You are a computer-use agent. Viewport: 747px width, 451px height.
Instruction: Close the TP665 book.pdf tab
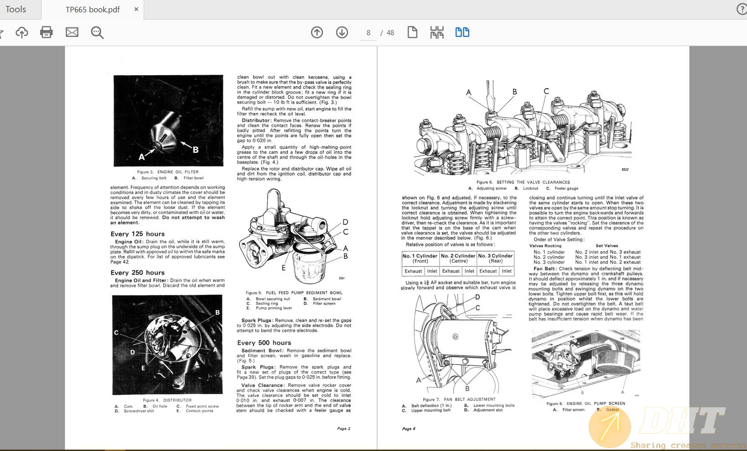(x=136, y=9)
